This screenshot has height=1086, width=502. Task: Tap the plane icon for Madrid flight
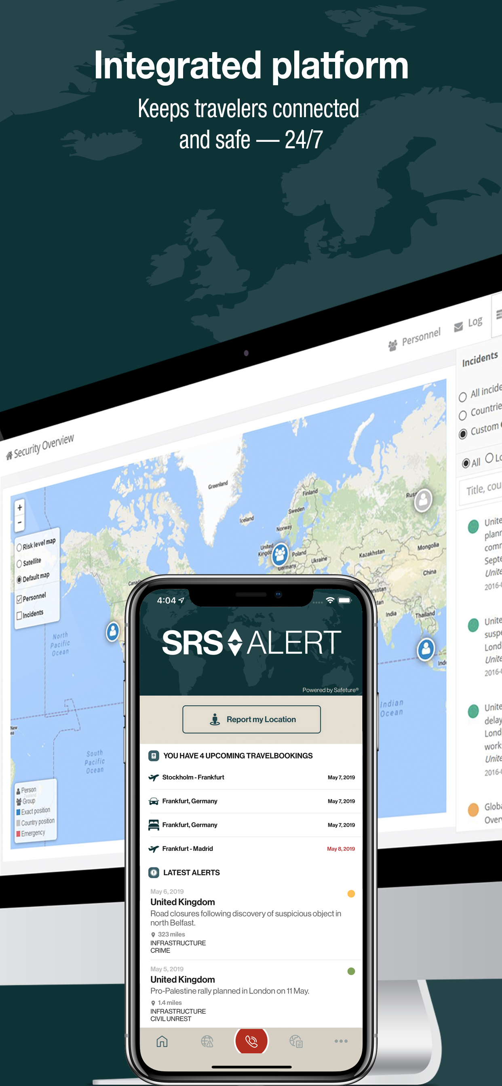click(x=154, y=849)
